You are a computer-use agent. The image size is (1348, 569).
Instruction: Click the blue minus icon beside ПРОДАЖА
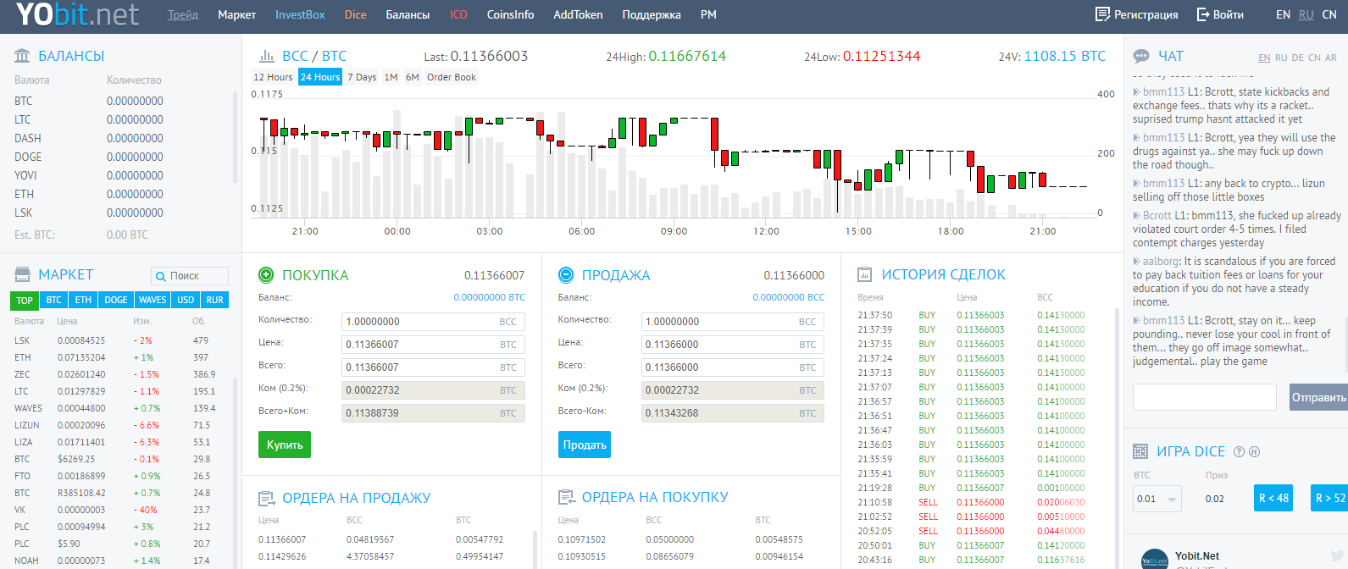(566, 275)
